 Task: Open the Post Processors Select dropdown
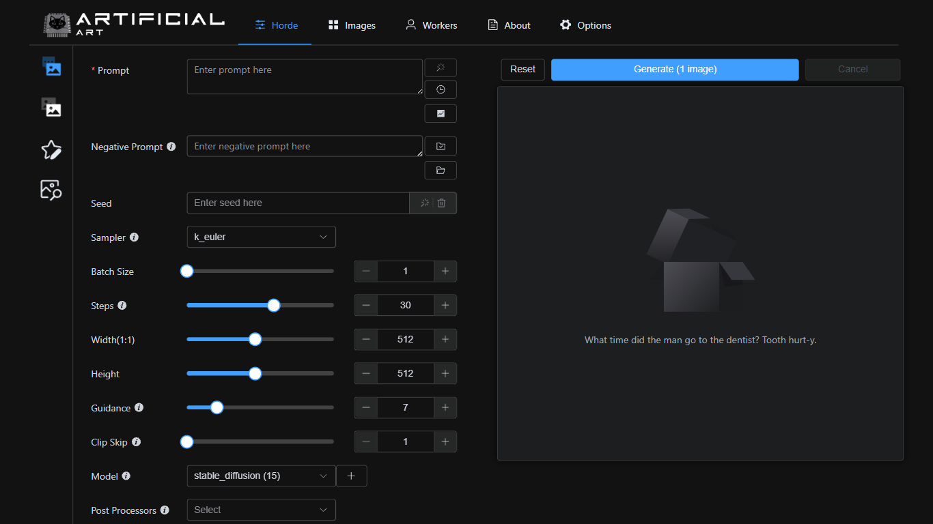(261, 510)
